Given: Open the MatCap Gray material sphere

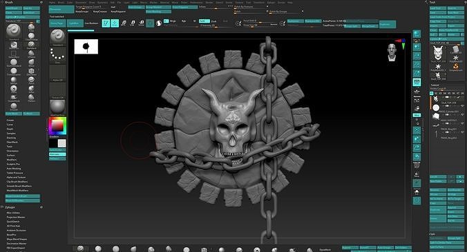Looking at the screenshot, I should pyautogui.click(x=57, y=107).
